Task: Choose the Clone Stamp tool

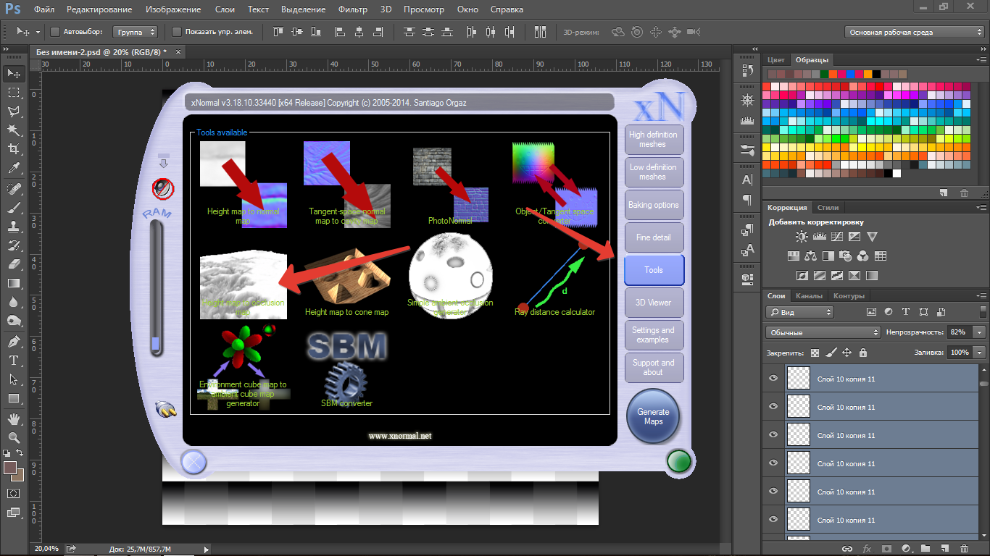Action: (14, 227)
